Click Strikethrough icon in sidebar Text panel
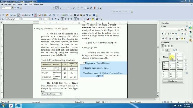This screenshot has width=193, height=108. click(173, 34)
